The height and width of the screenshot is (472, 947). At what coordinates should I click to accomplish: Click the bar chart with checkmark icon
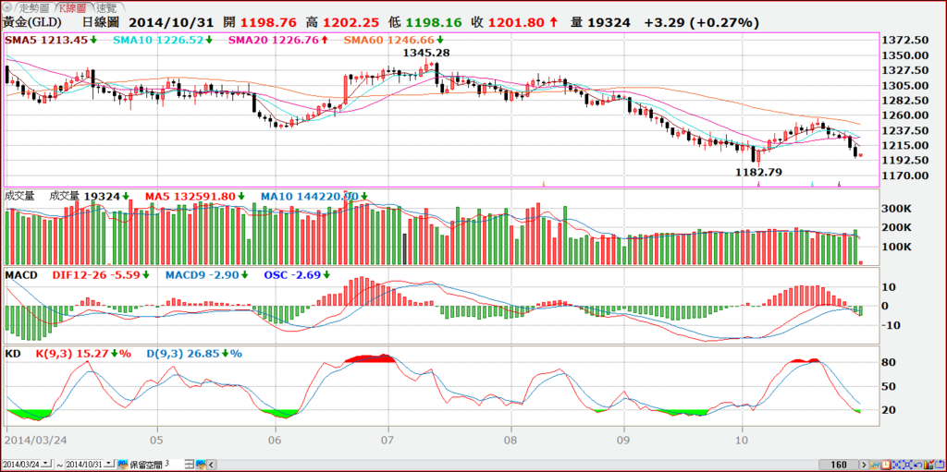(x=929, y=465)
